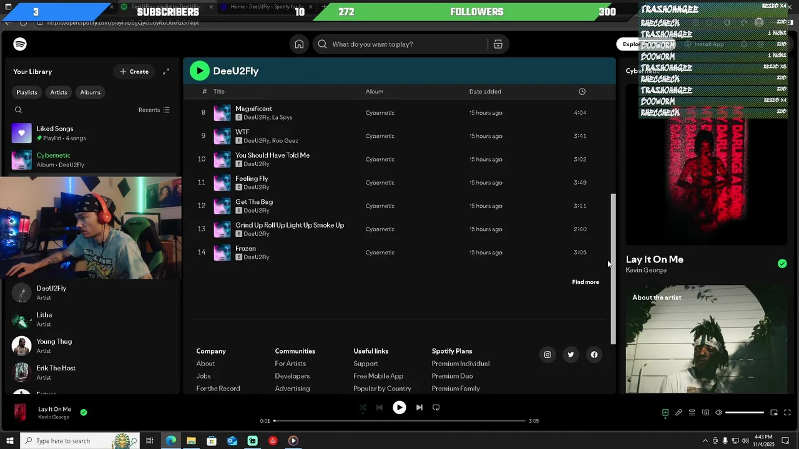The width and height of the screenshot is (799, 449).
Task: Open the Free Mobile App link
Action: (x=378, y=376)
